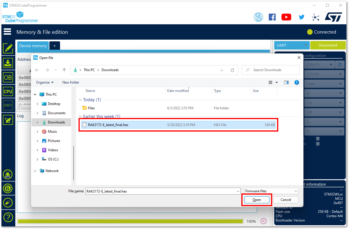
Task: Close the Open file dialog
Action: click(299, 58)
